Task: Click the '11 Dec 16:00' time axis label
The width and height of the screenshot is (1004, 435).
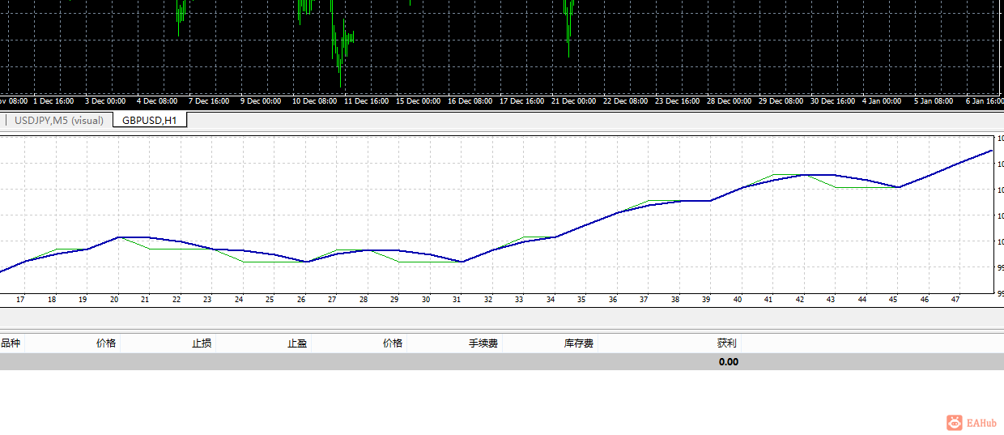Action: (x=367, y=101)
